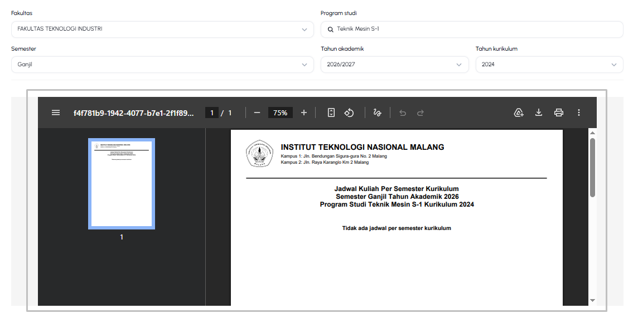Click the heading INSTITUT TEKNOLOGI NASIONAL MALANG
Image resolution: width=633 pixels, height=313 pixels.
coord(362,147)
